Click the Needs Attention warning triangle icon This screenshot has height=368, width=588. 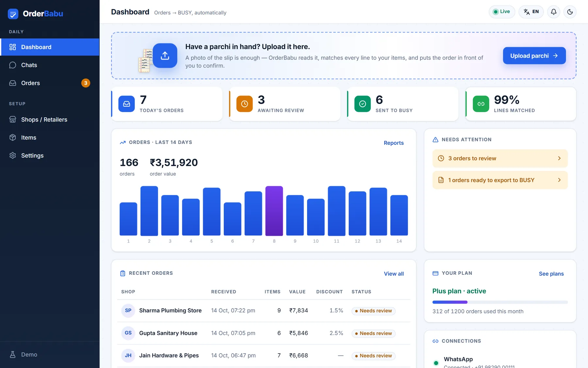[x=435, y=140]
